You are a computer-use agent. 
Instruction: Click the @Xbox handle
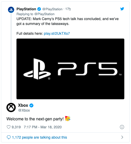point(24,110)
